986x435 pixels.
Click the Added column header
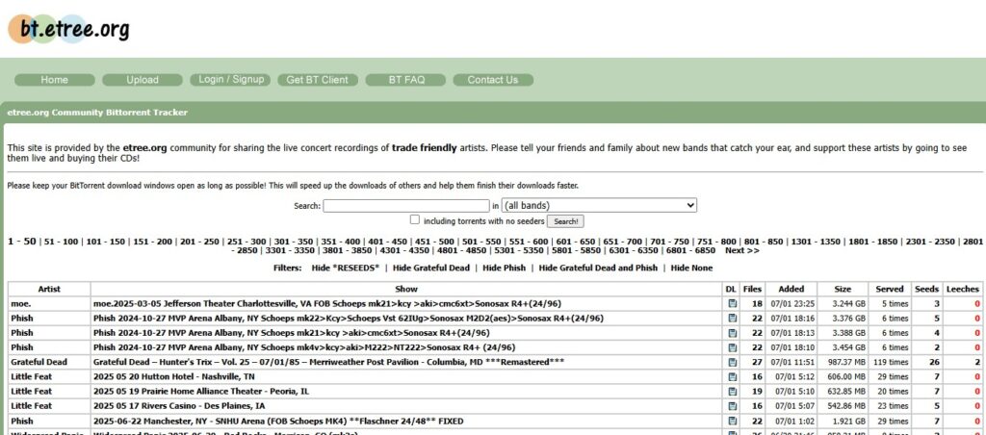point(791,289)
